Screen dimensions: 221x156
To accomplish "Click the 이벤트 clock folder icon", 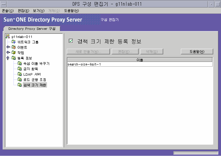I will [14, 47].
